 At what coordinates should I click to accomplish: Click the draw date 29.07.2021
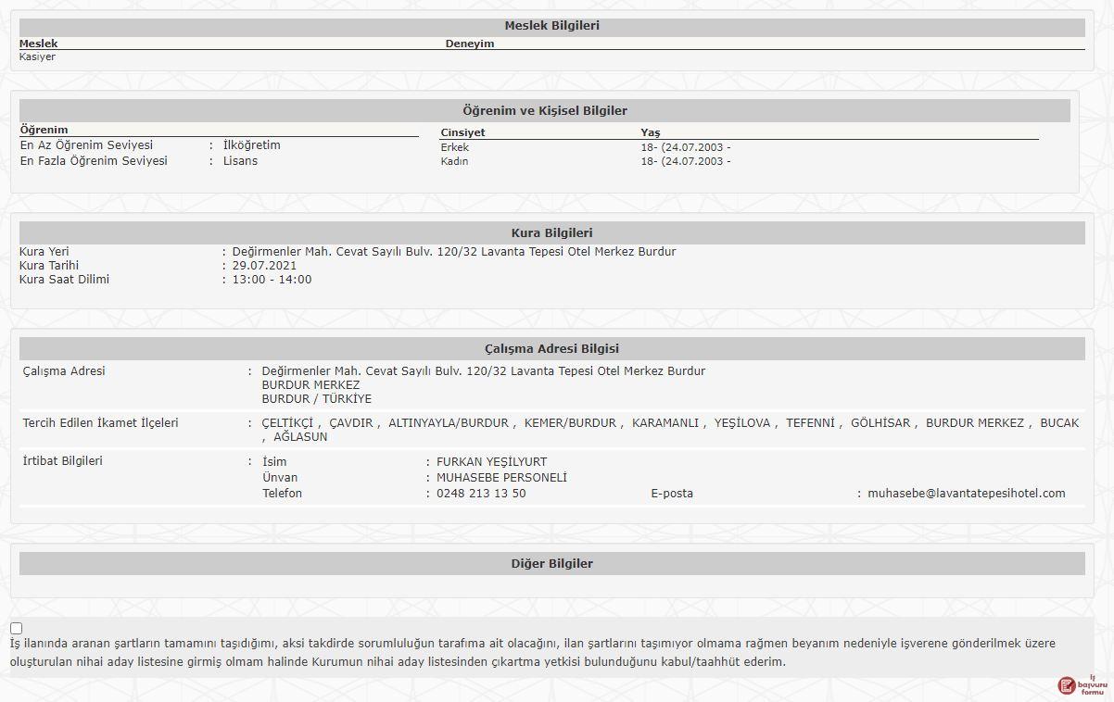(x=264, y=266)
